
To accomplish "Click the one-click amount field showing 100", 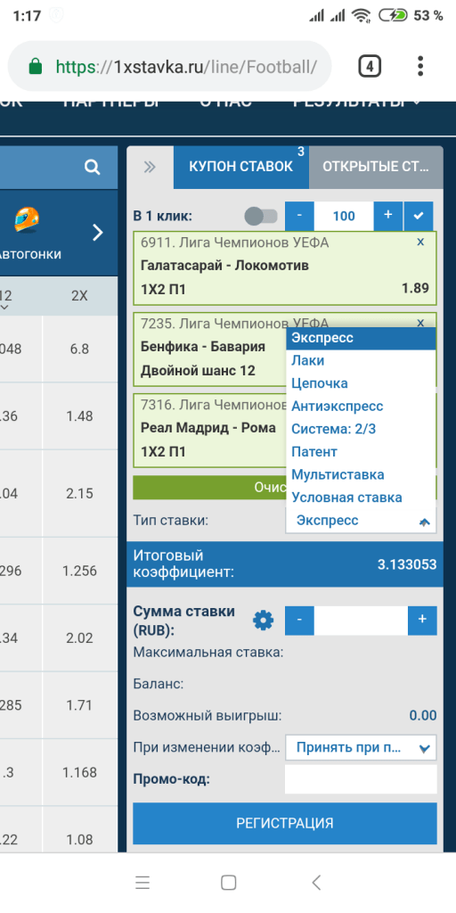I will point(344,216).
